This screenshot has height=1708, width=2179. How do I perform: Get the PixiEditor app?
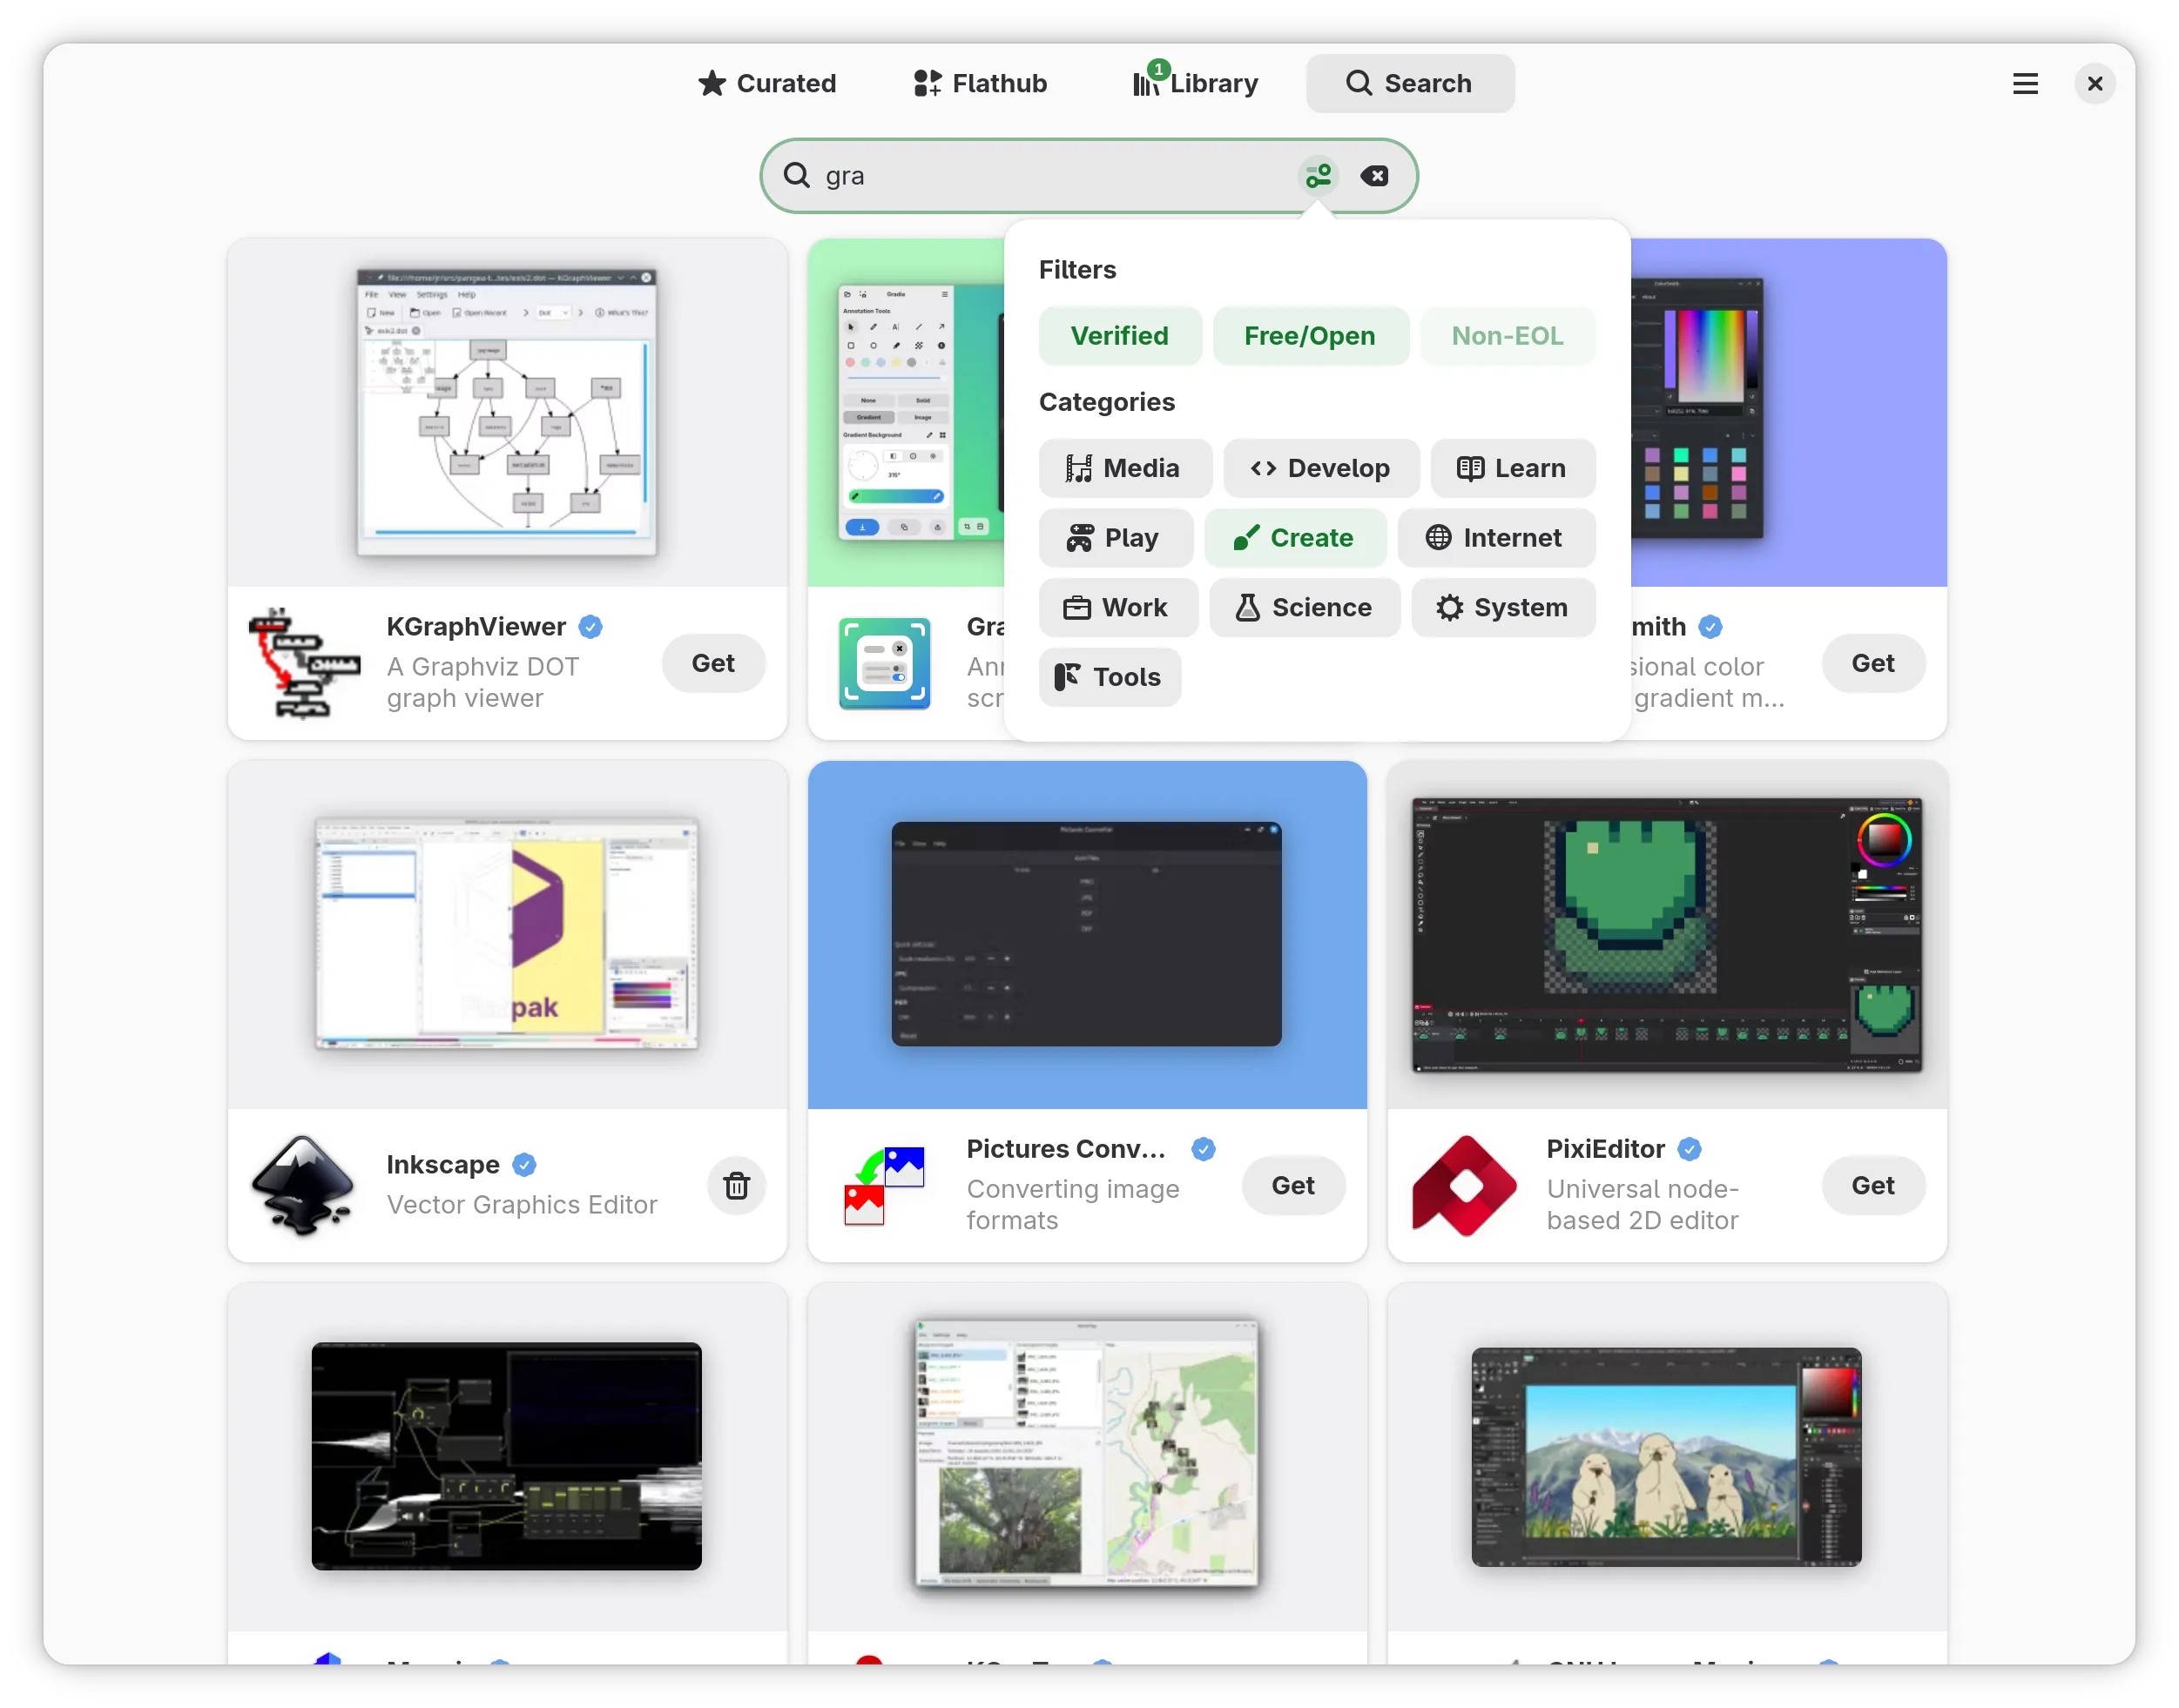click(x=1872, y=1185)
